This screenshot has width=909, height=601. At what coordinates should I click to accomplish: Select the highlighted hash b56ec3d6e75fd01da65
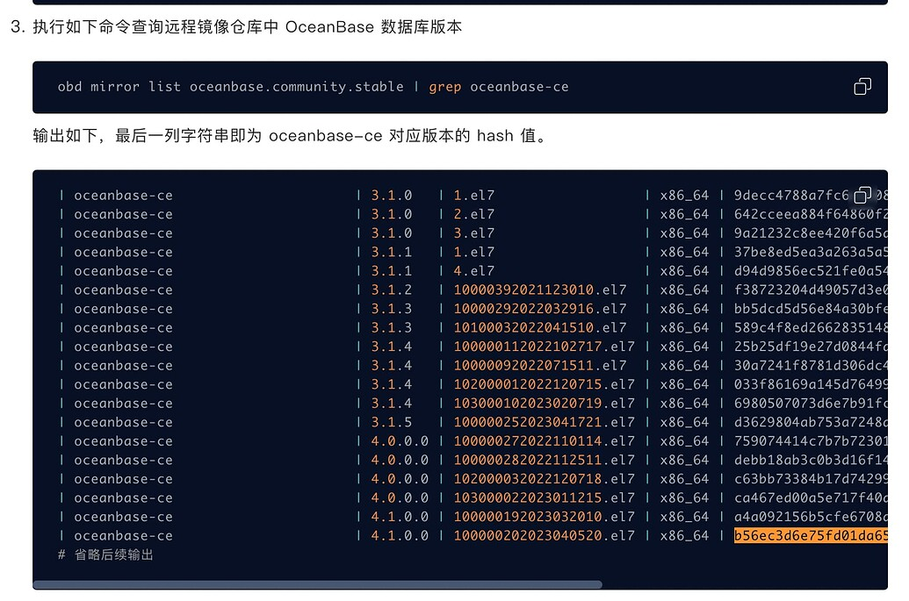(811, 535)
